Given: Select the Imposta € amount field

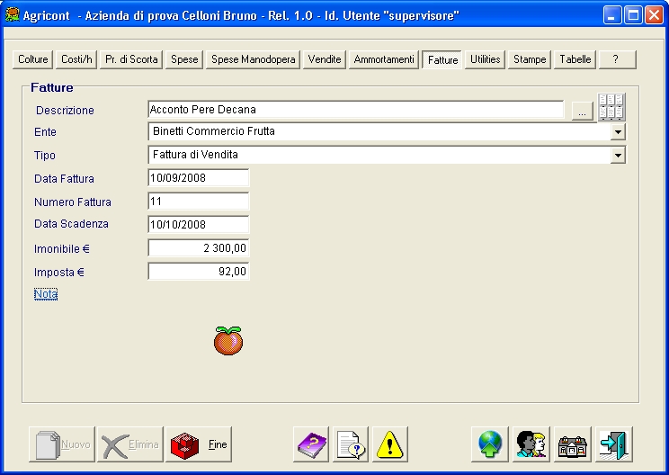Looking at the screenshot, I should click(198, 272).
